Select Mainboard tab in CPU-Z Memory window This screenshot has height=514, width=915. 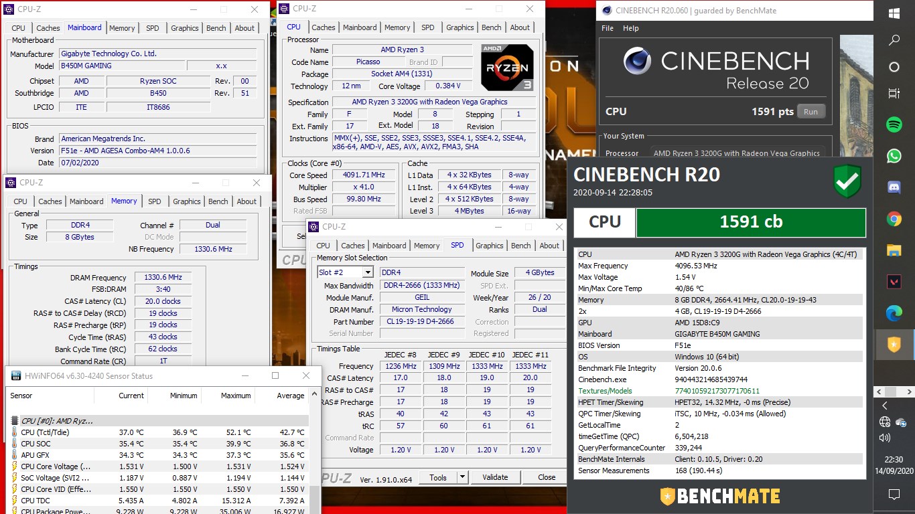pos(86,201)
